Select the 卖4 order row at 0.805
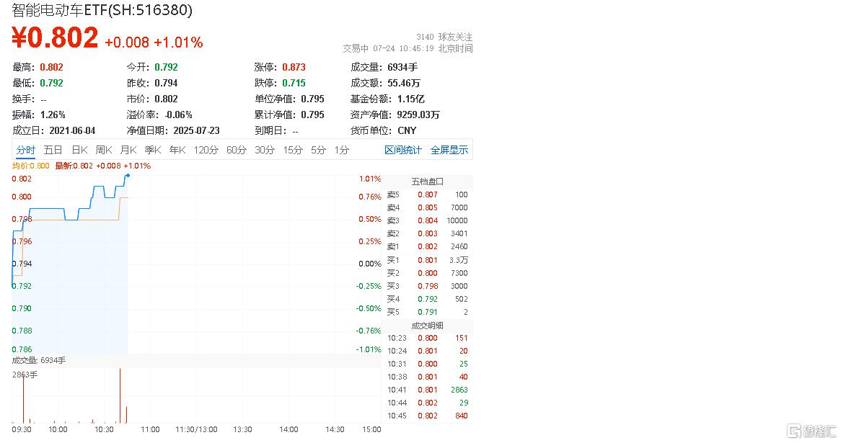The image size is (841, 443). click(x=428, y=207)
